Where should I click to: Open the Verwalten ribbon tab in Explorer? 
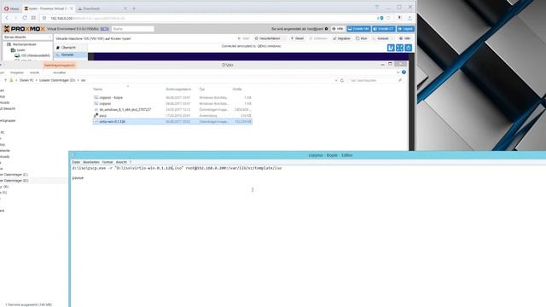click(x=59, y=72)
